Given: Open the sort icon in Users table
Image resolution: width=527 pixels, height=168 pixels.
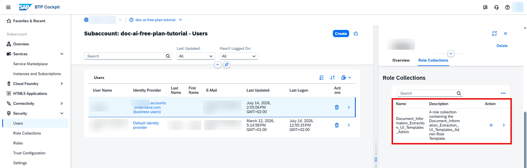Looking at the screenshot, I should (332, 77).
